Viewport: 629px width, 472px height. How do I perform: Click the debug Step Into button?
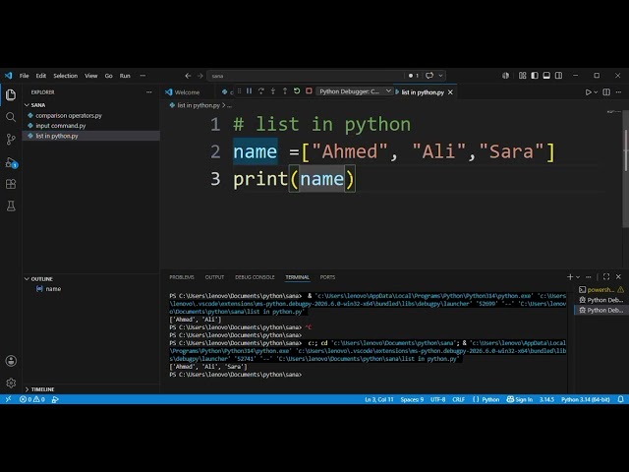point(273,91)
